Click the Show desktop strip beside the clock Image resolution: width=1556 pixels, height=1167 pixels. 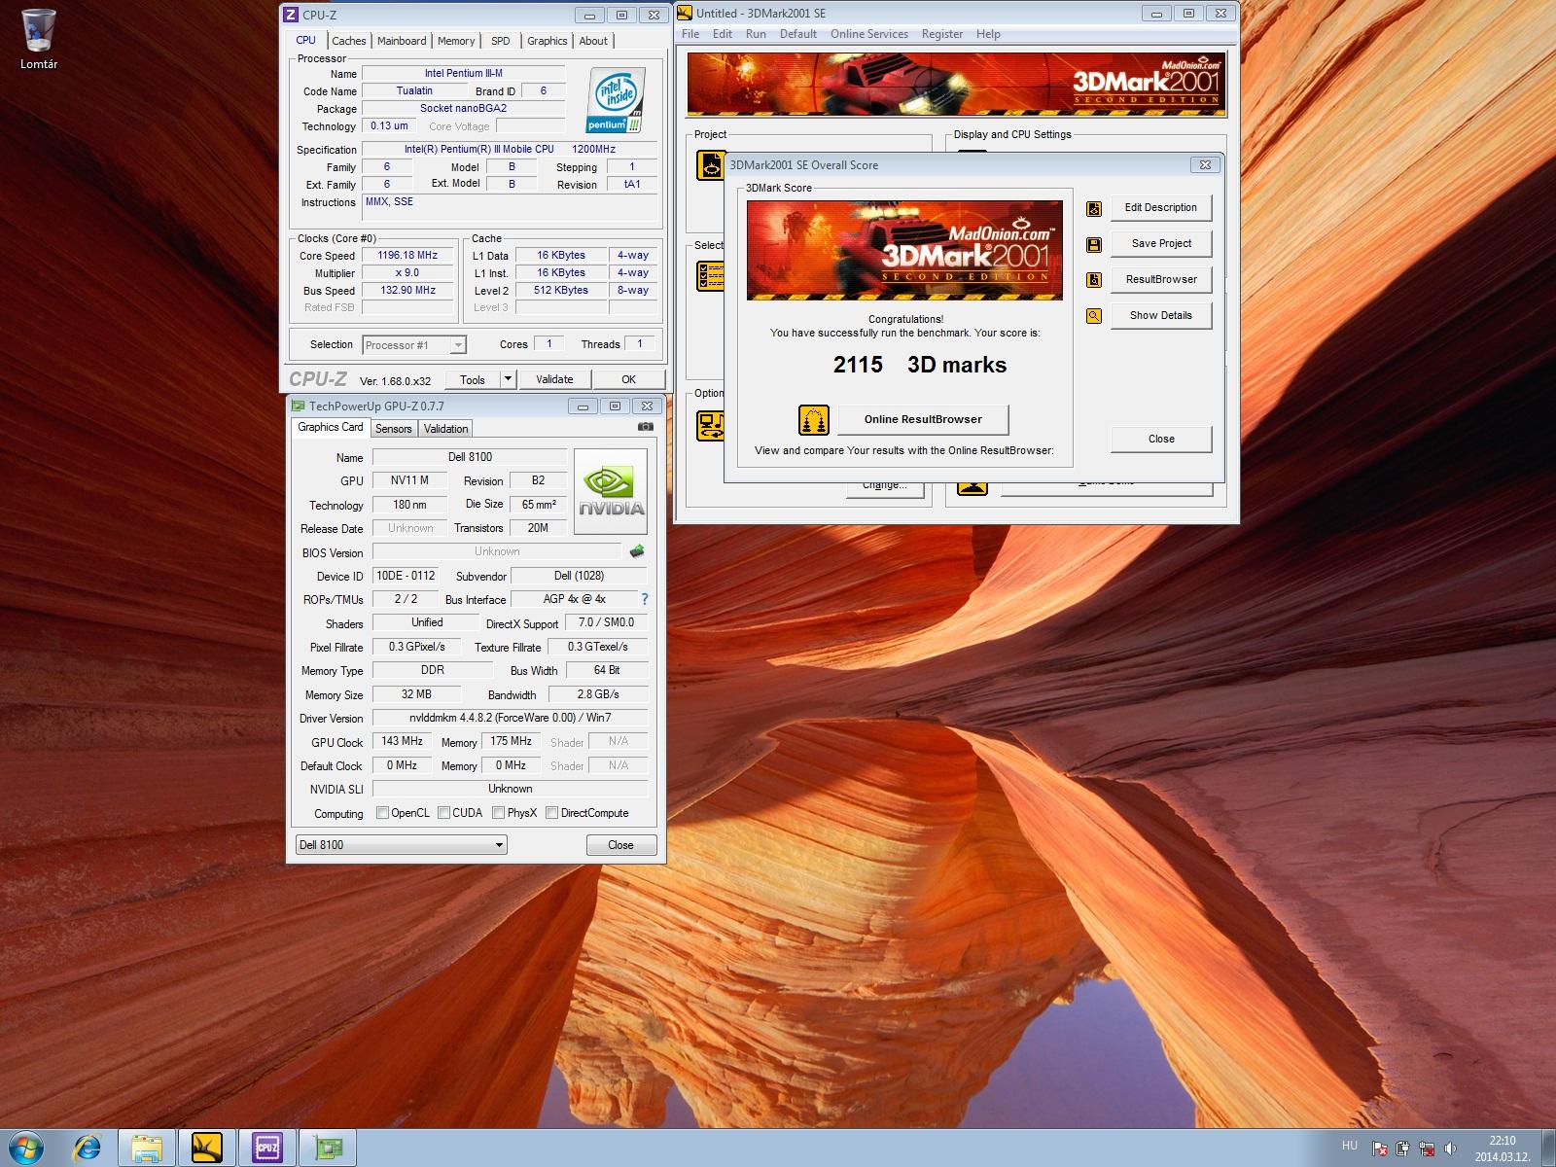tap(1548, 1148)
